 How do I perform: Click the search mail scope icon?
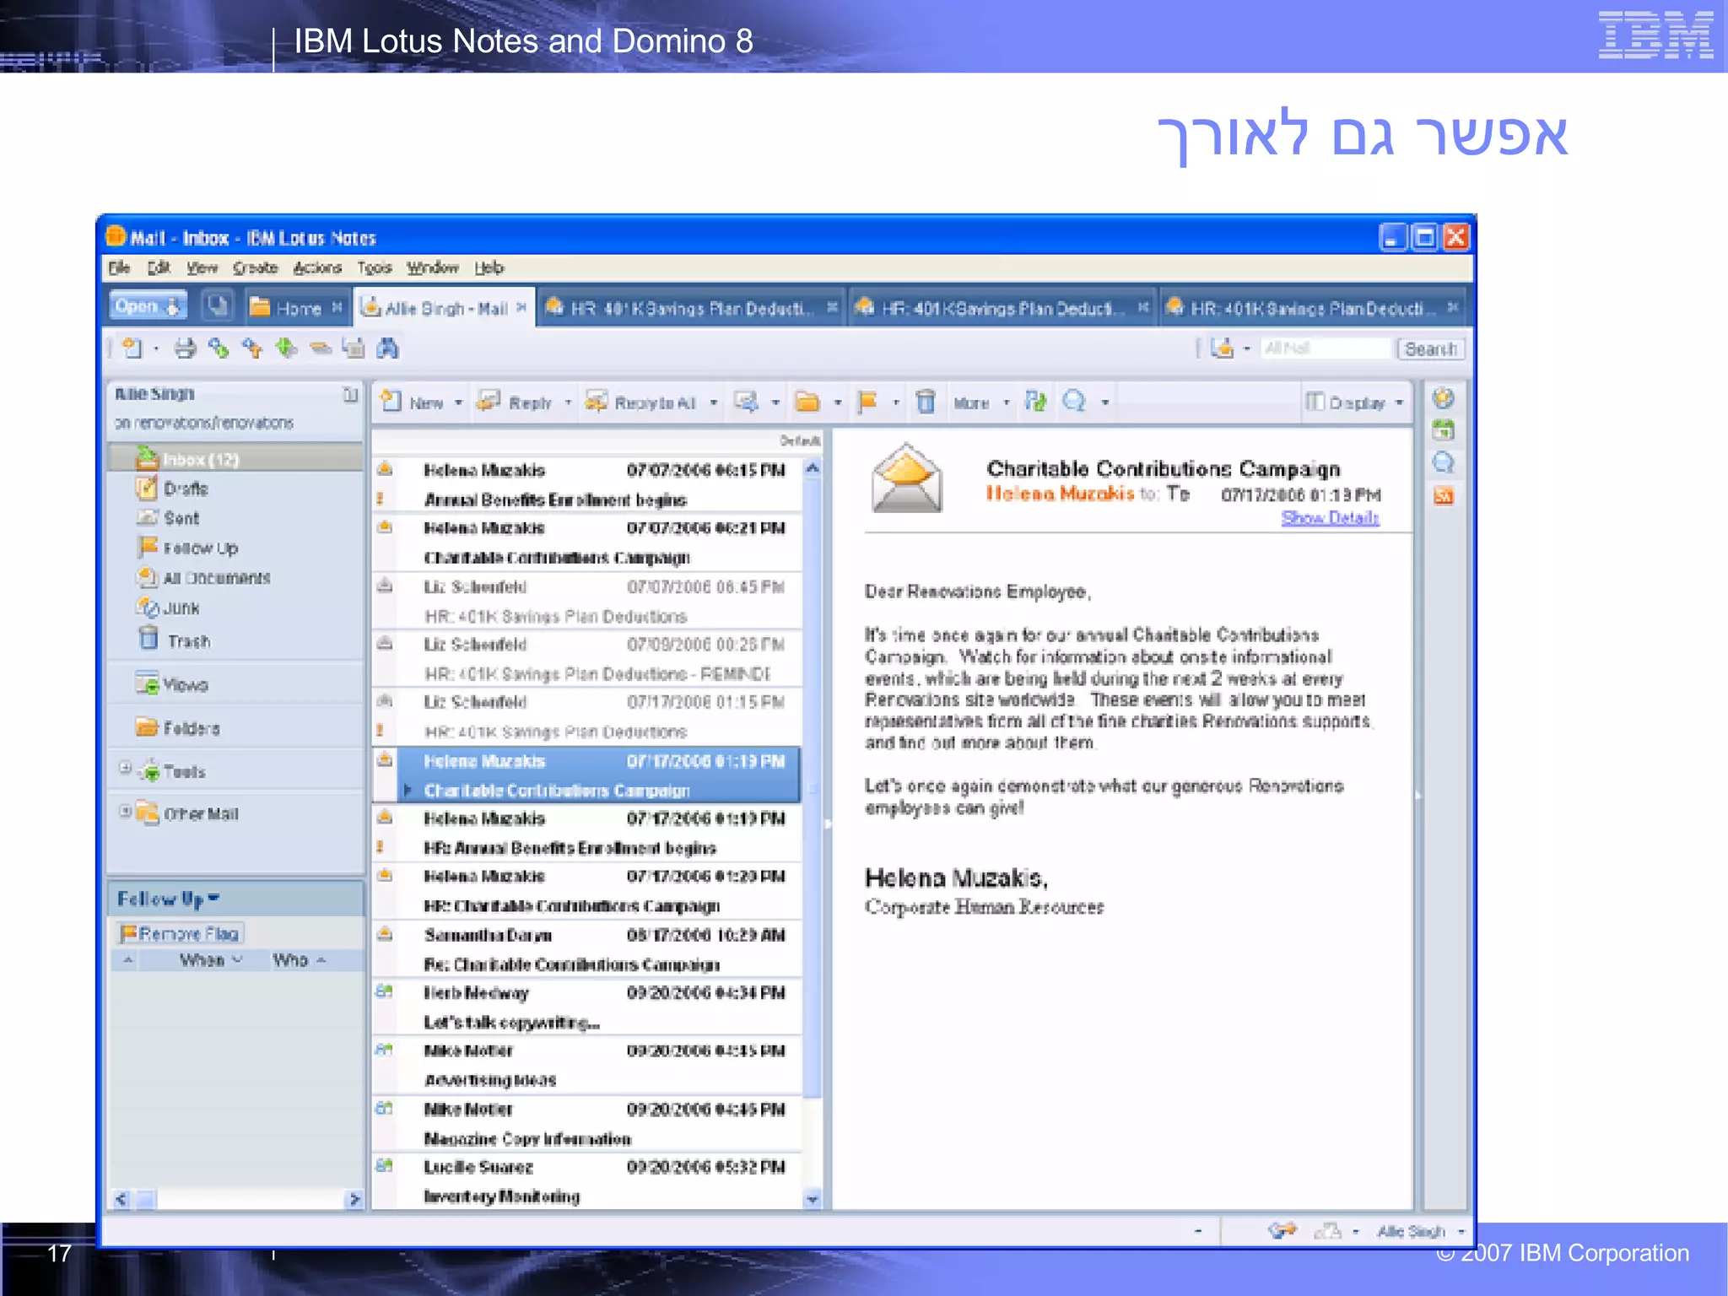pyautogui.click(x=1223, y=348)
